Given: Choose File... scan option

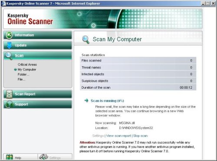Looking at the screenshot, I should (x=21, y=79).
